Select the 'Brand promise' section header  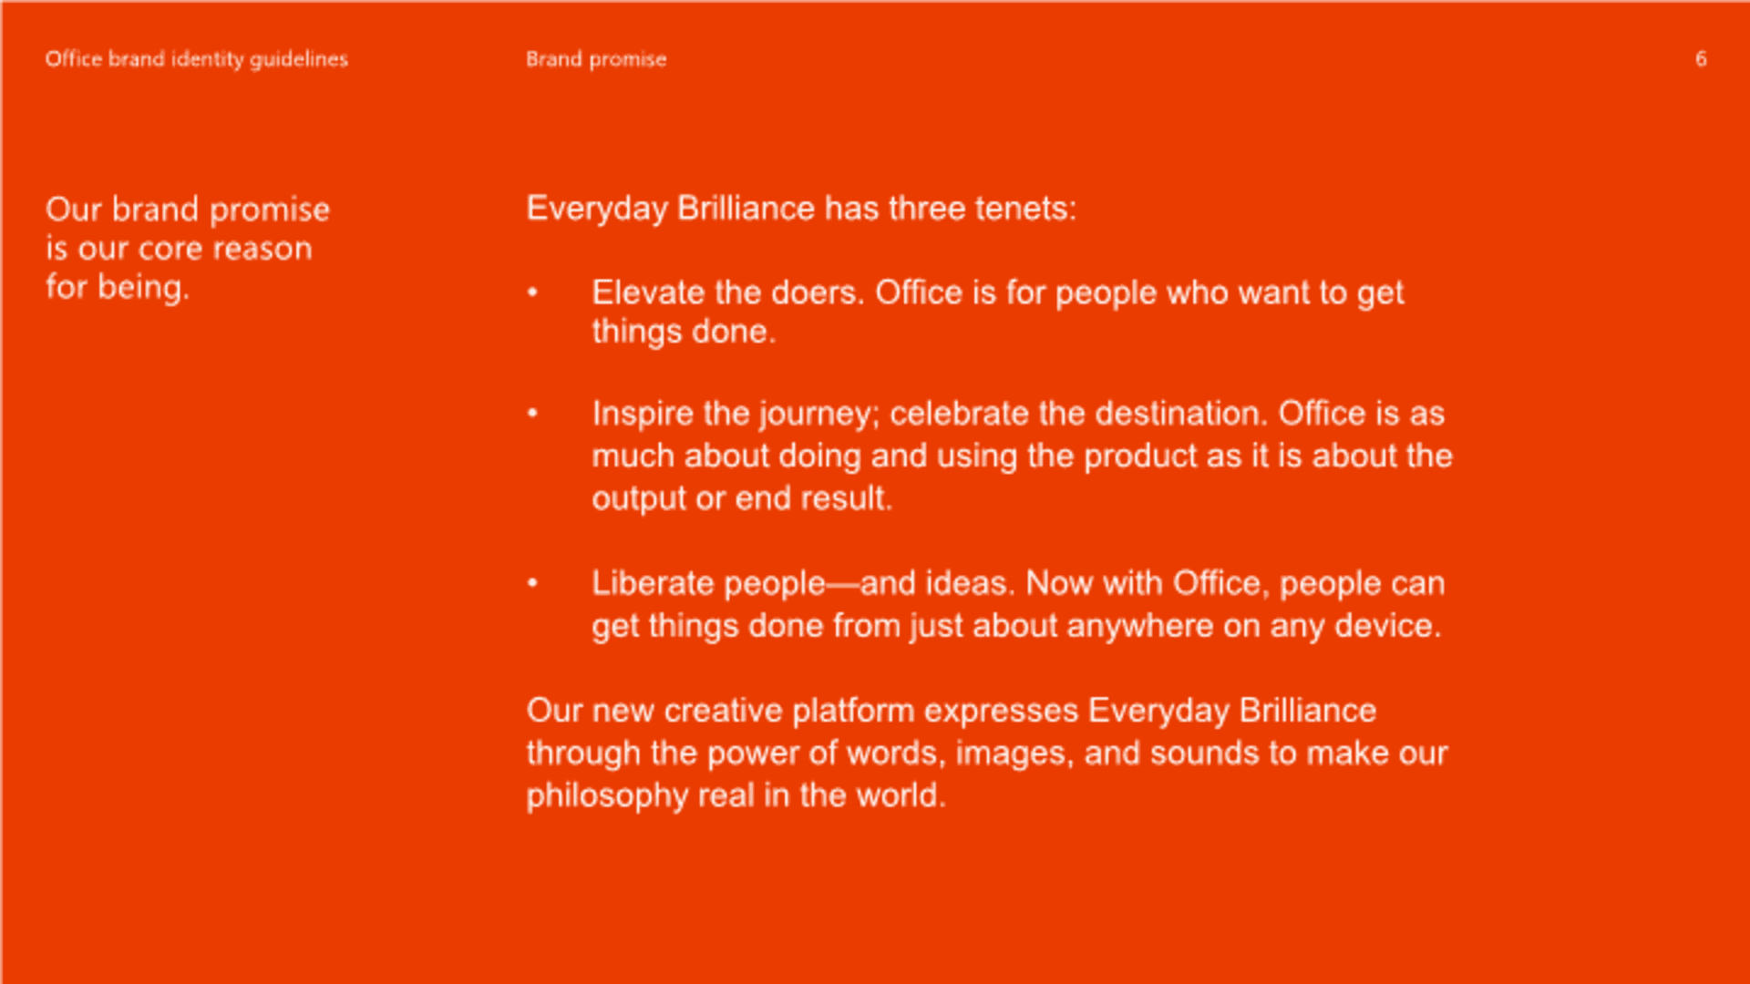click(596, 59)
